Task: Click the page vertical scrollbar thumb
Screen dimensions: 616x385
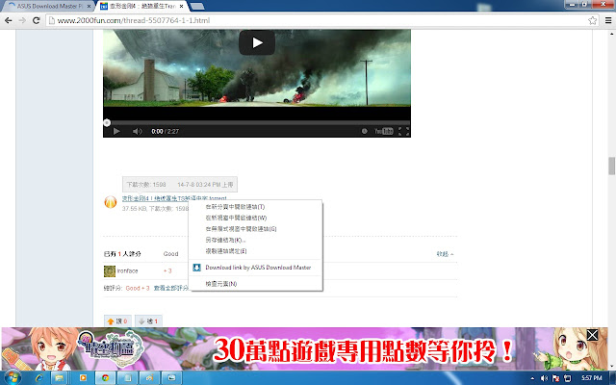Action: pos(612,166)
